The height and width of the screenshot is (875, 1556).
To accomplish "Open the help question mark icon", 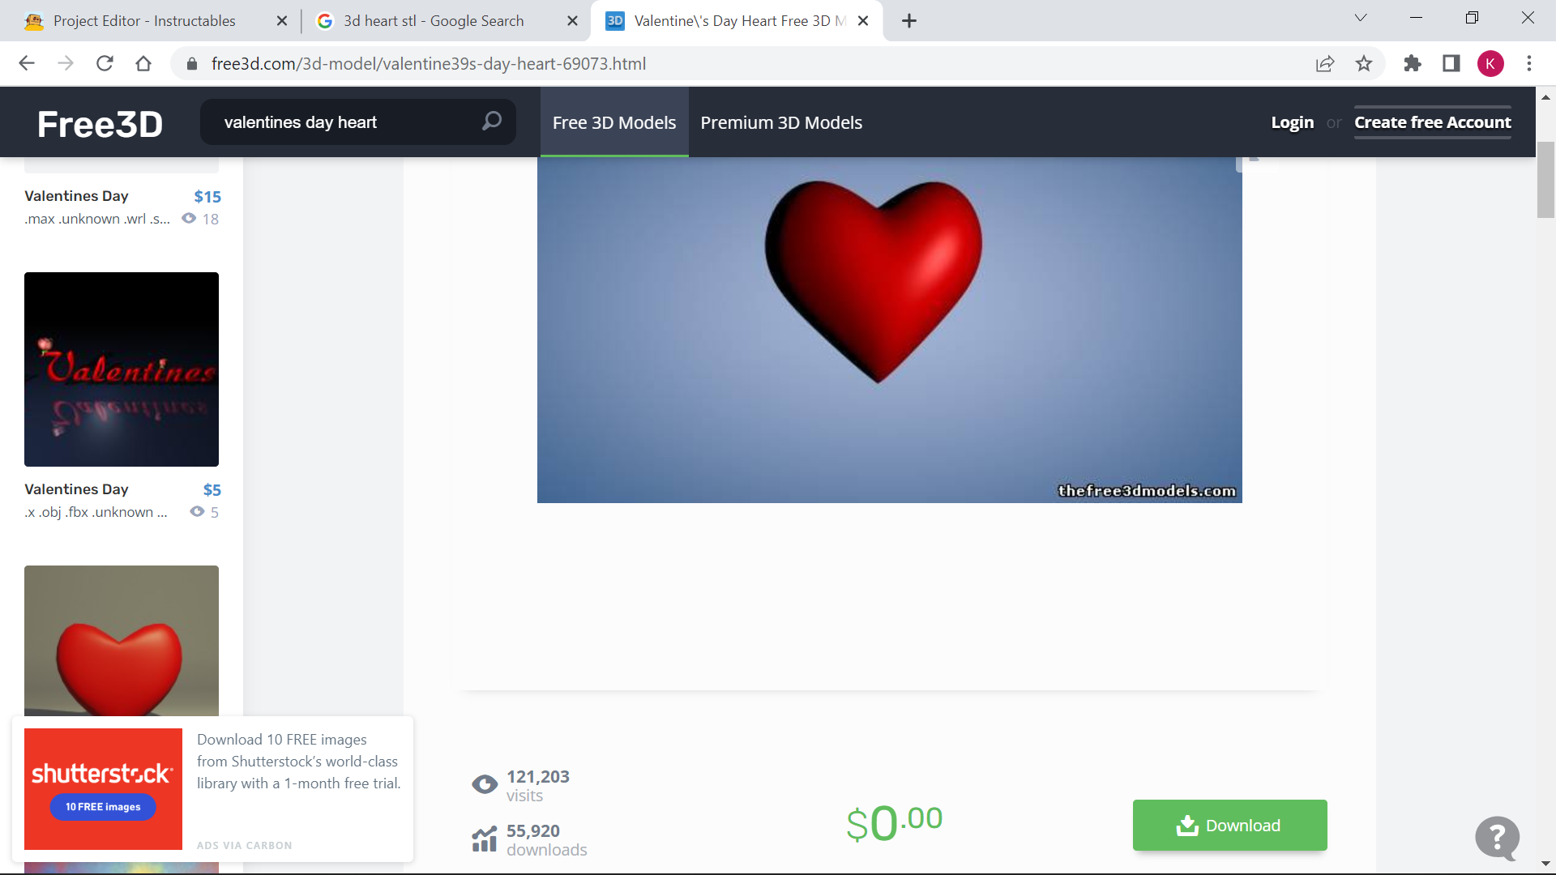I will pyautogui.click(x=1495, y=839).
